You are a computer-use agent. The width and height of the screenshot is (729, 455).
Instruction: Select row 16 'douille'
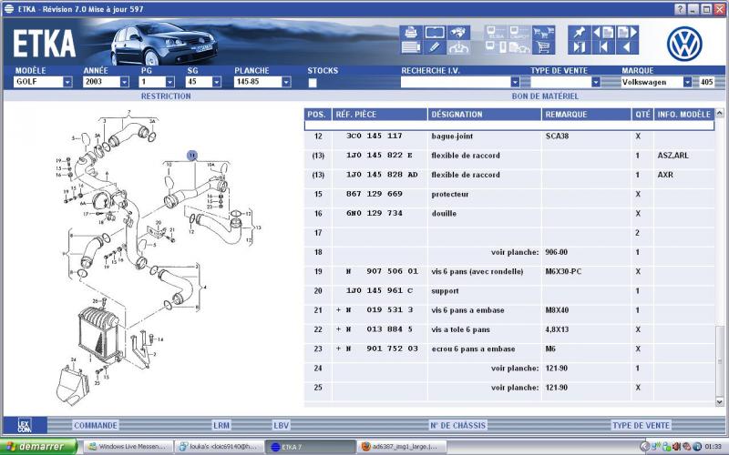(509, 214)
